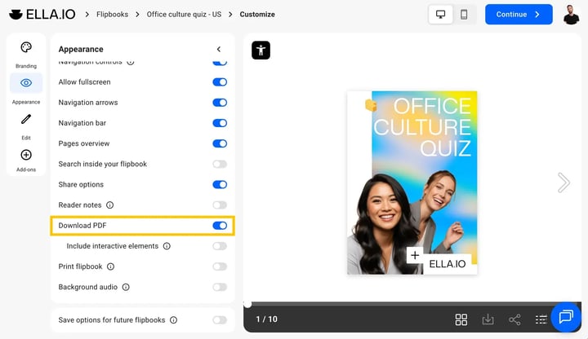Show info for Print flipbook
Image resolution: width=588 pixels, height=339 pixels.
pyautogui.click(x=110, y=266)
